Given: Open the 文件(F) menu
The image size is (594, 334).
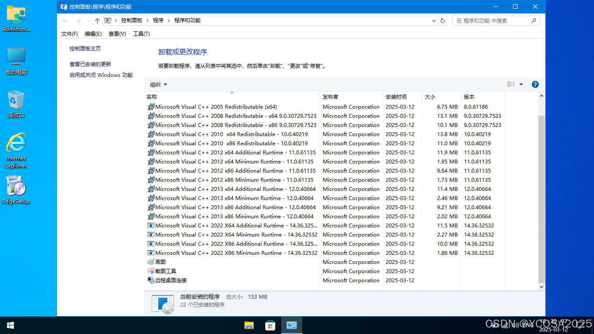Looking at the screenshot, I should [x=70, y=34].
